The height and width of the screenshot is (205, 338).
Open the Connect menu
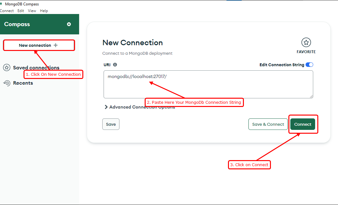click(7, 11)
